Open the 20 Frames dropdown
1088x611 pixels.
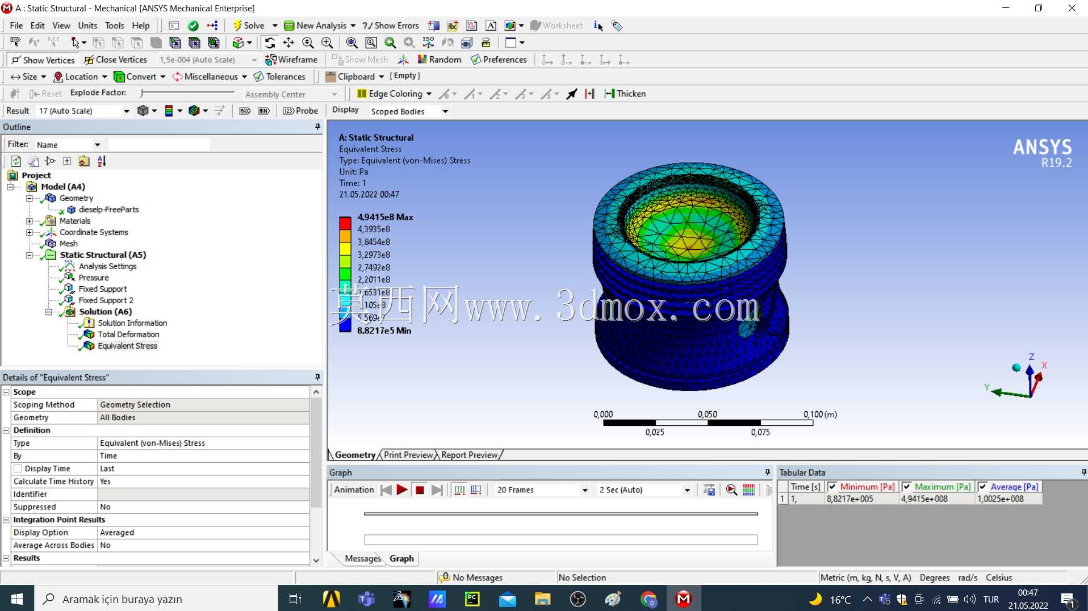pos(585,490)
